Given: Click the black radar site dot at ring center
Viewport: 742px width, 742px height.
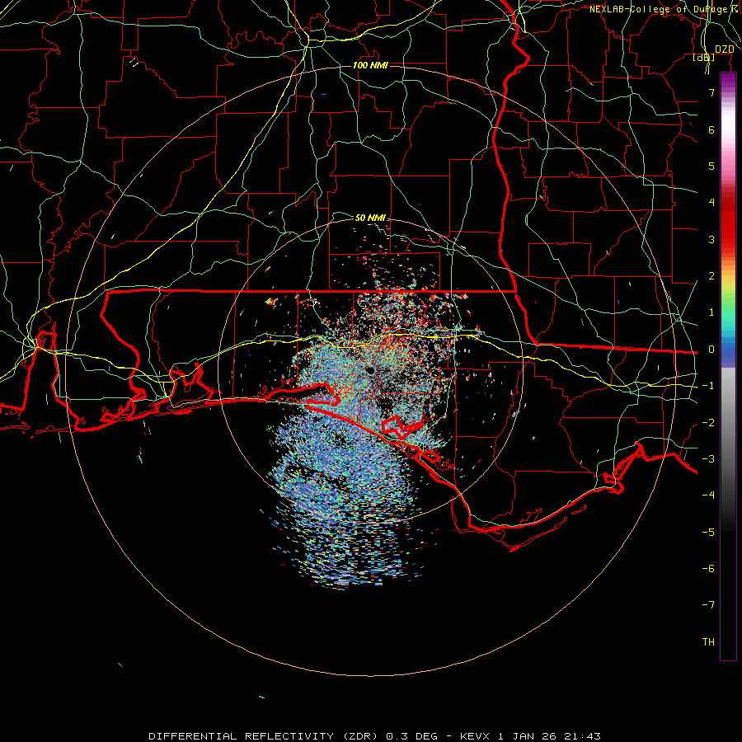Looking at the screenshot, I should 370,370.
